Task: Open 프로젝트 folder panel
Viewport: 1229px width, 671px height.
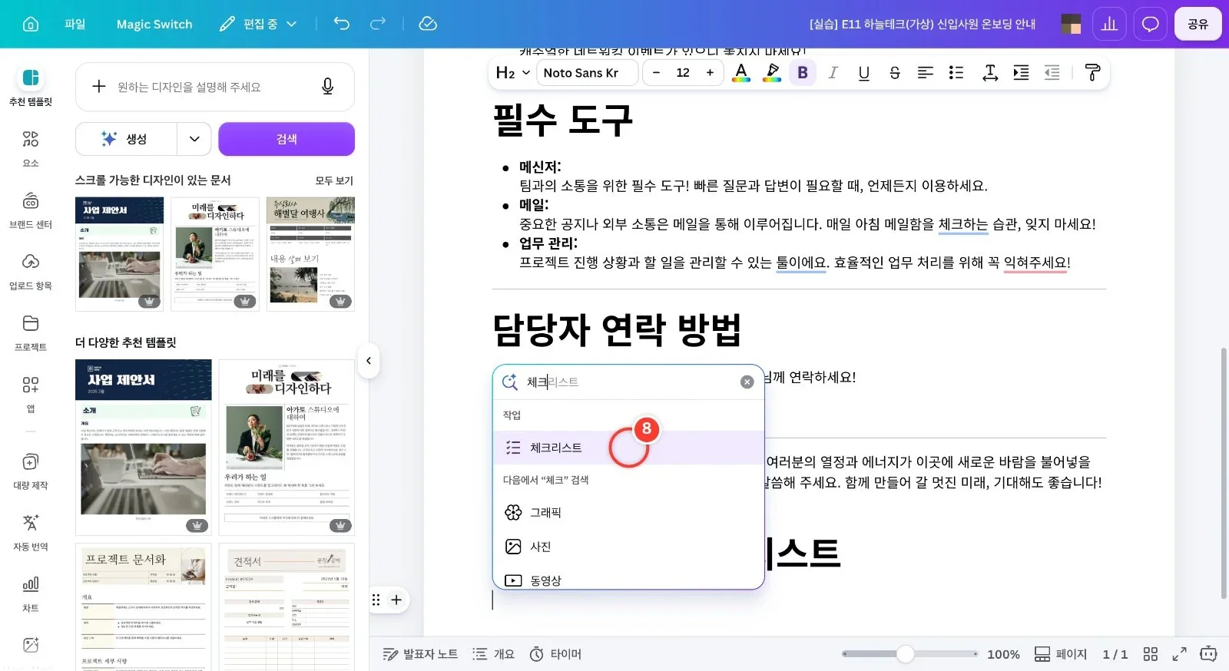Action: [31, 332]
